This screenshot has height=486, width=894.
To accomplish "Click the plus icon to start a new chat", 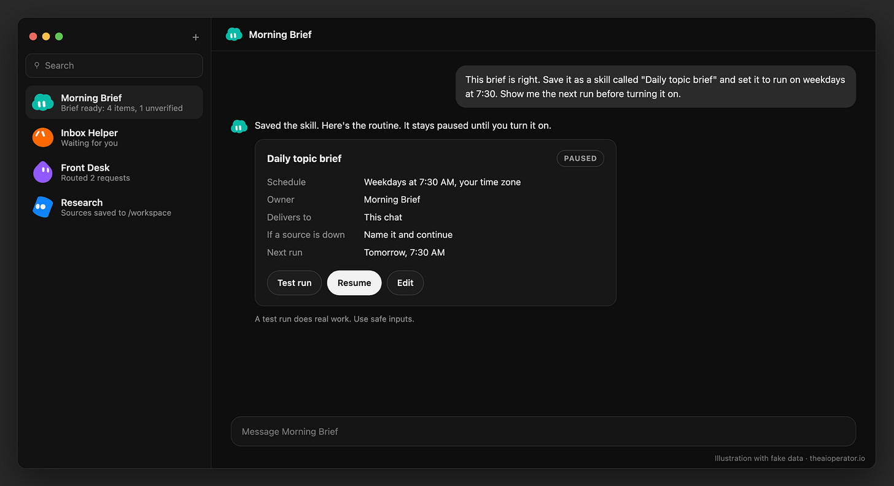I will click(x=196, y=37).
